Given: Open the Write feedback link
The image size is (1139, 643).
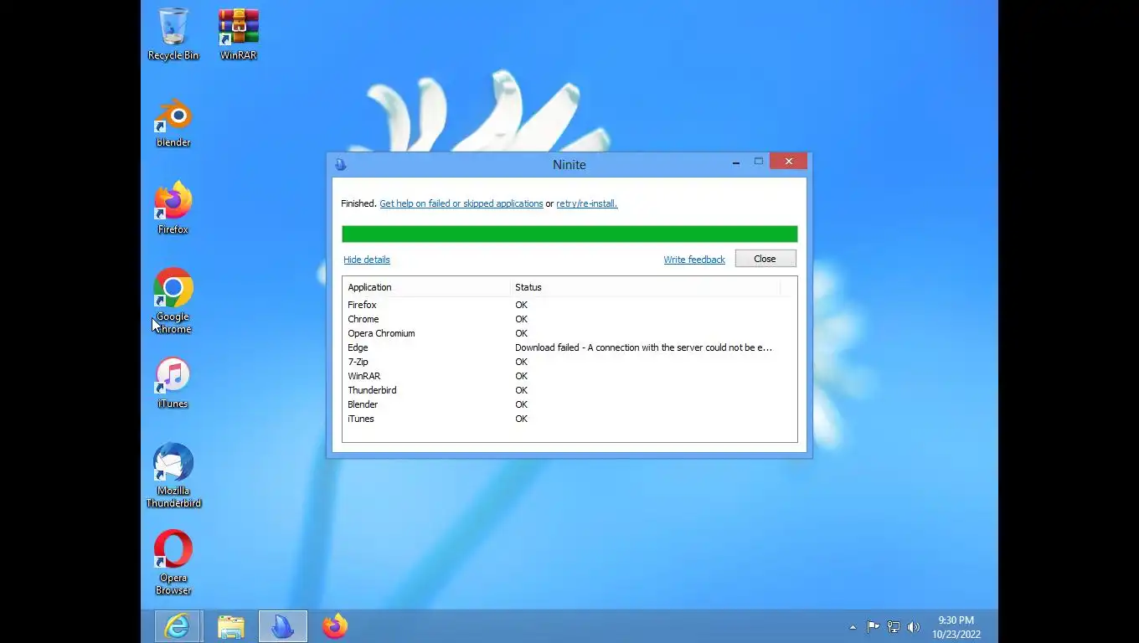Looking at the screenshot, I should tap(694, 260).
